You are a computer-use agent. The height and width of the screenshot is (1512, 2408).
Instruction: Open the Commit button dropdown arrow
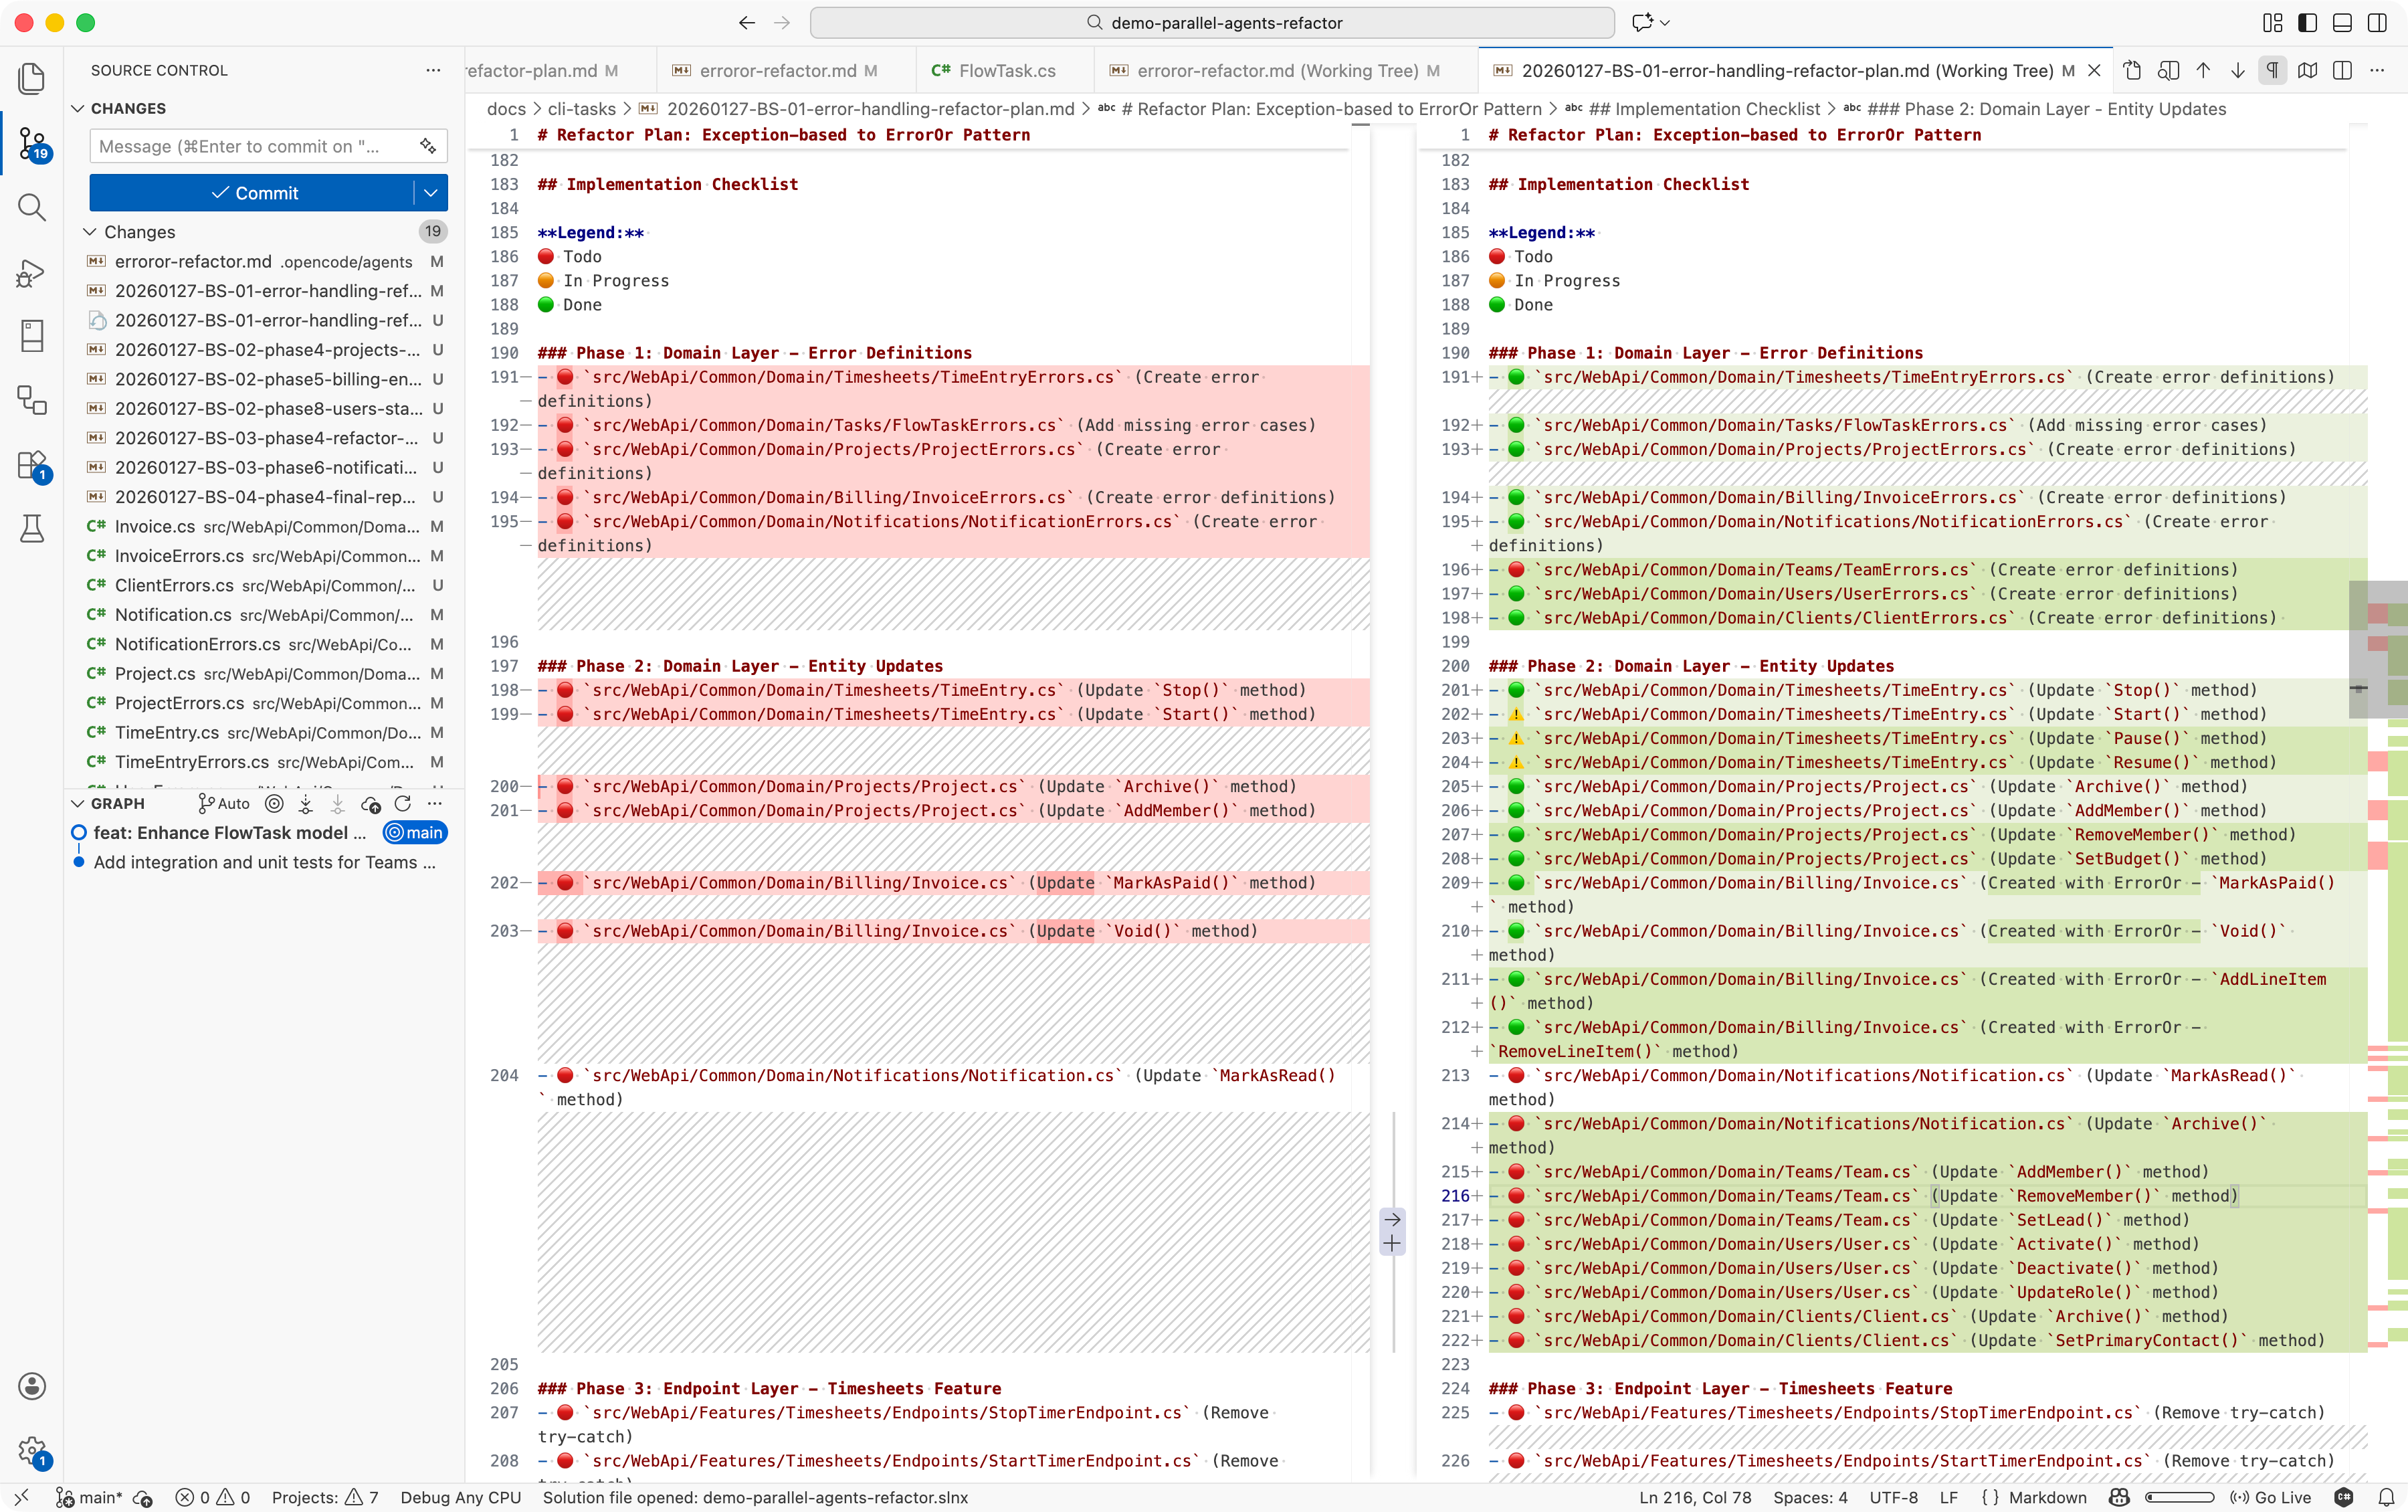point(431,193)
